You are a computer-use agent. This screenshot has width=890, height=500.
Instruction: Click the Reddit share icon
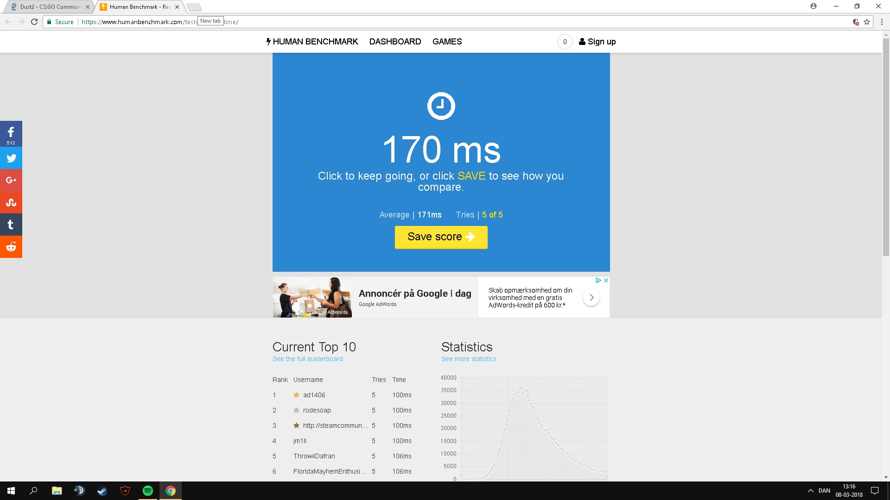pos(11,247)
